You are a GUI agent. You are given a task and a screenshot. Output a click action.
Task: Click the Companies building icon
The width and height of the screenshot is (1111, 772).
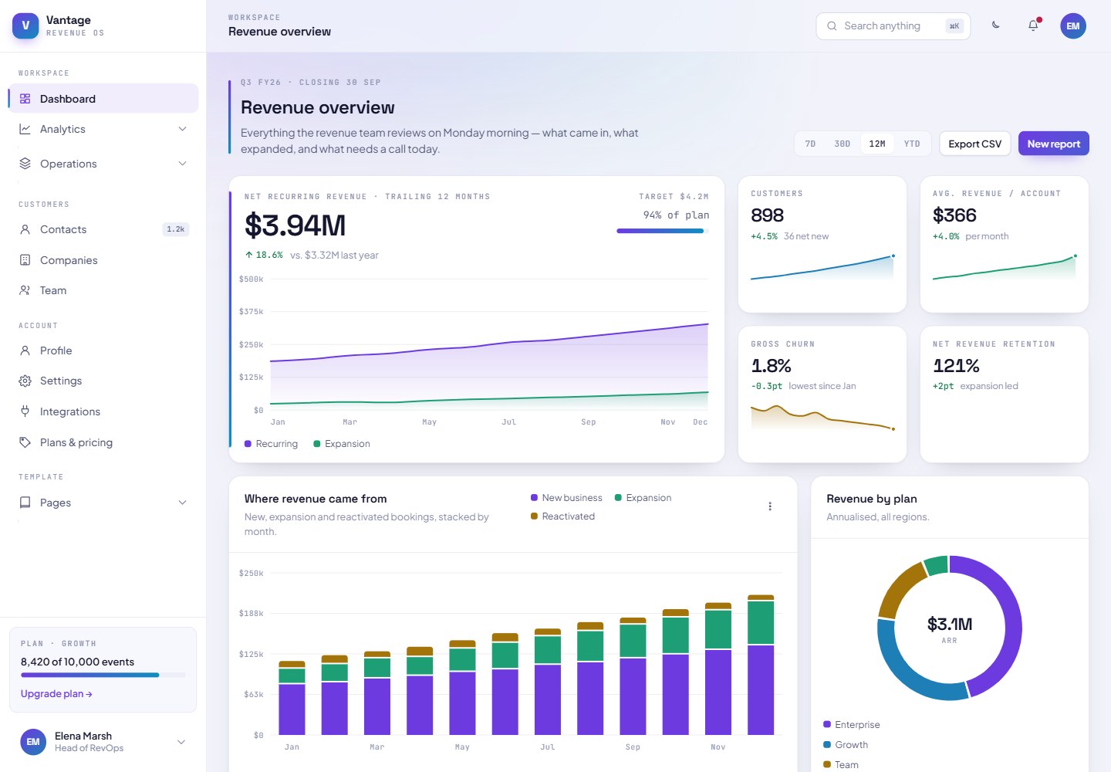click(x=25, y=260)
